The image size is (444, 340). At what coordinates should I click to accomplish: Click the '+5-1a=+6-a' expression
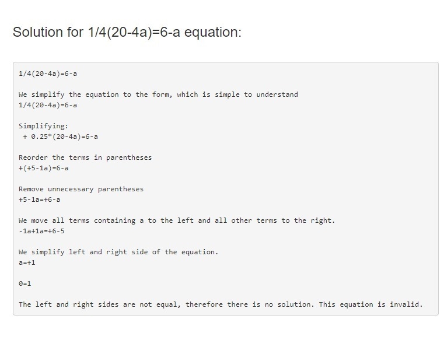39,199
